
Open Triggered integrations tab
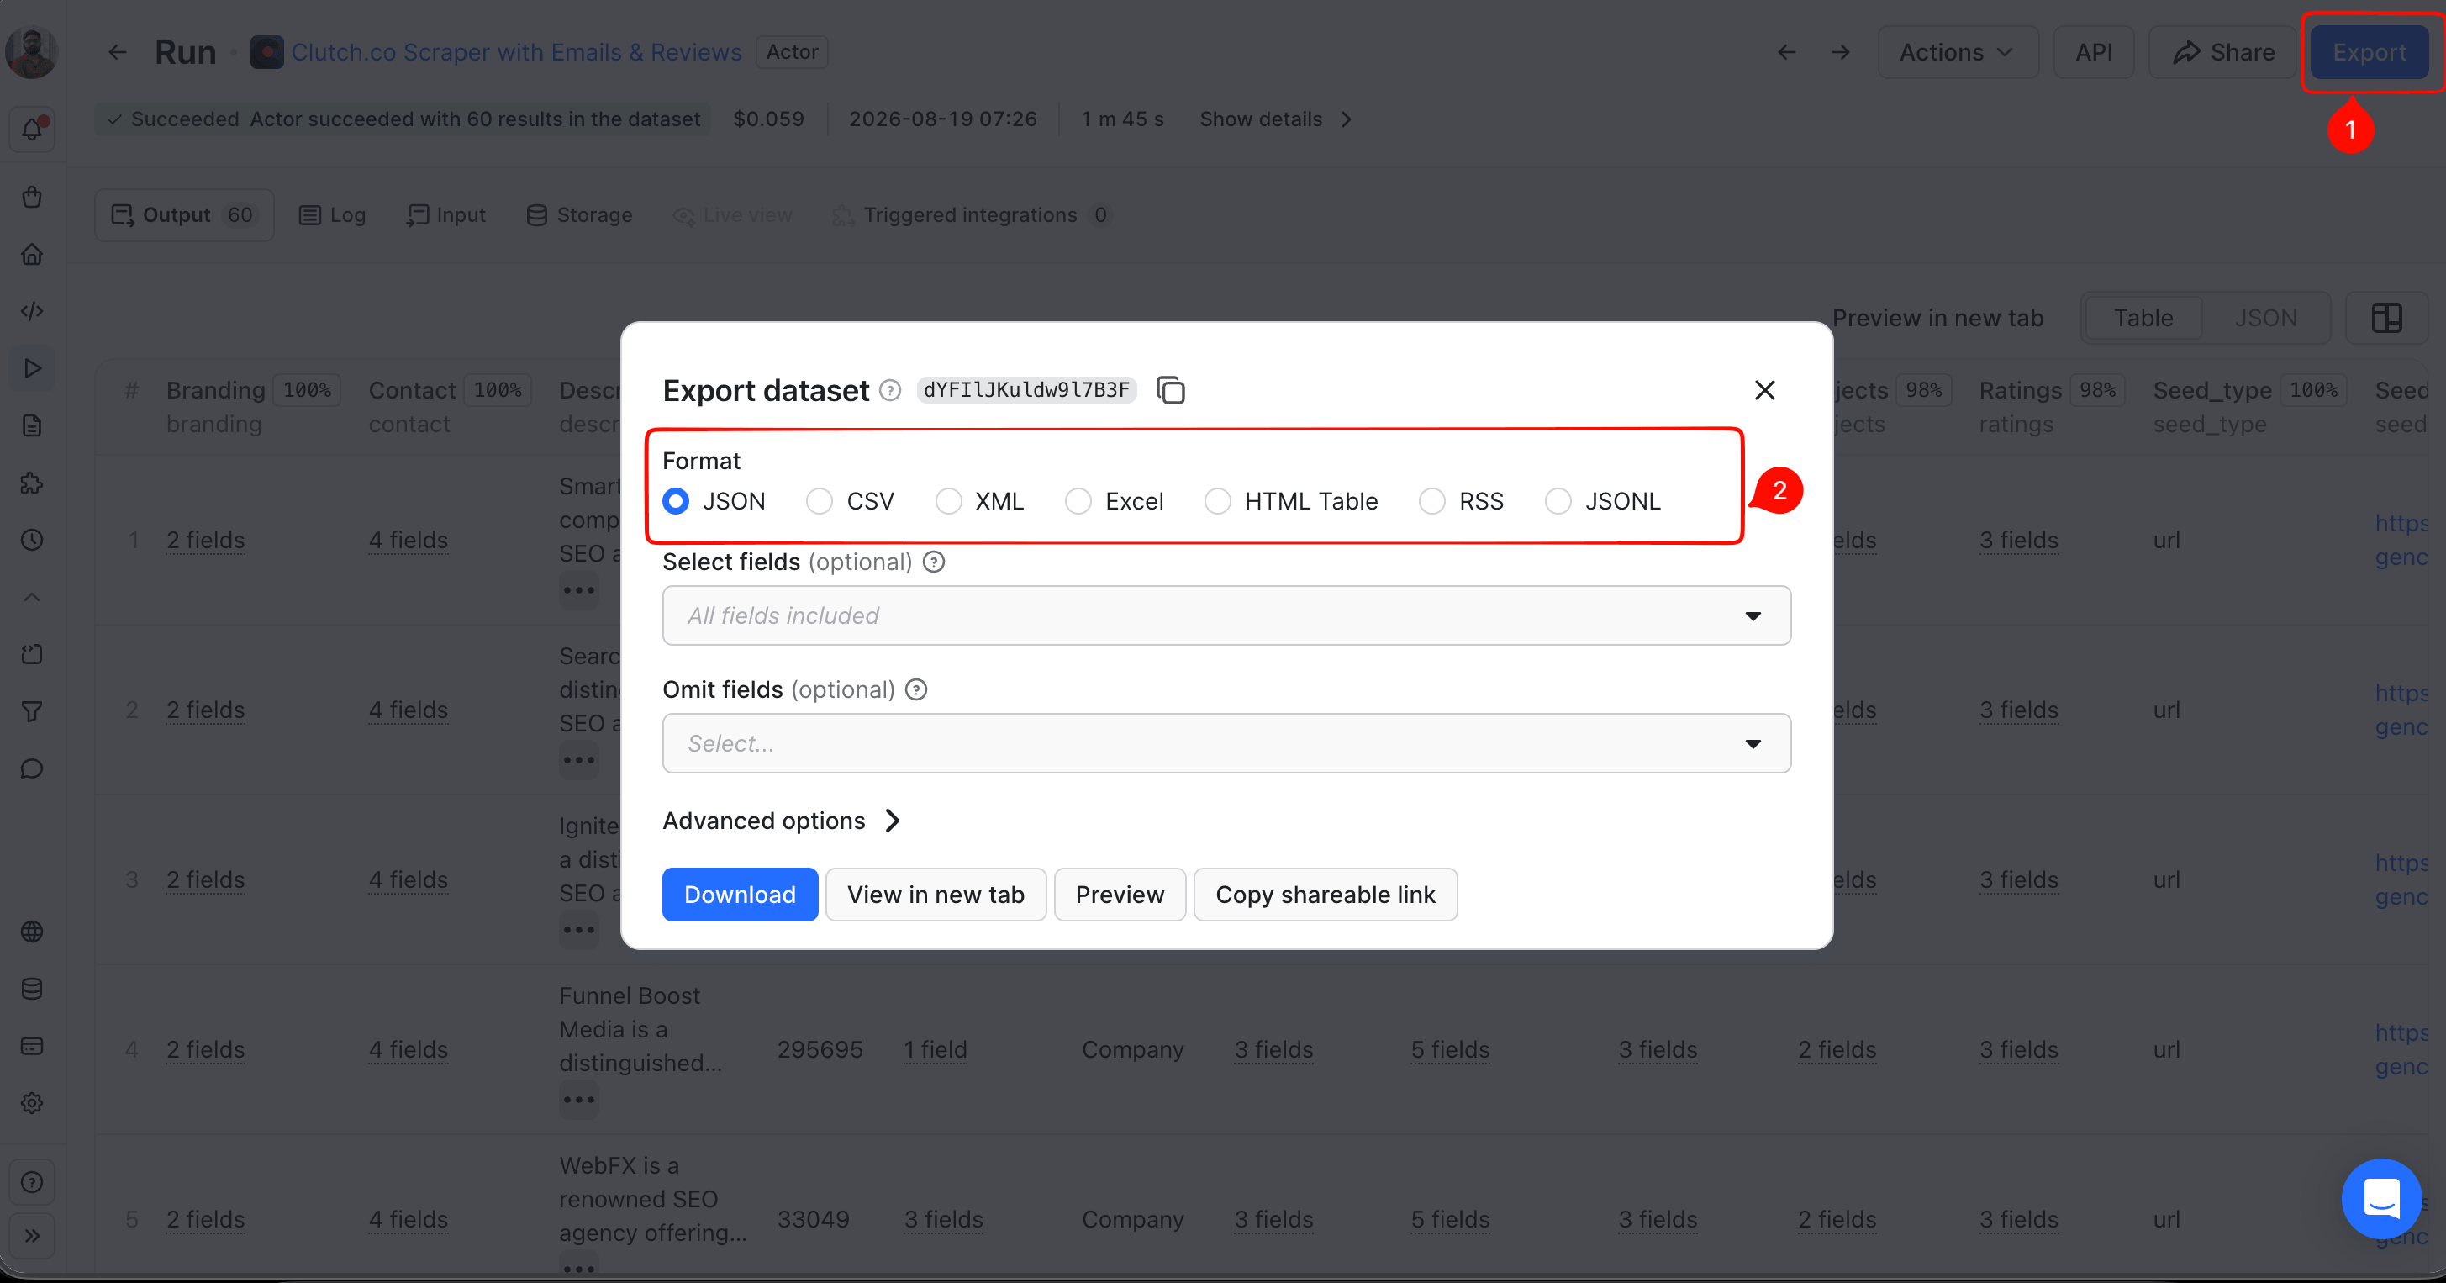click(x=971, y=214)
